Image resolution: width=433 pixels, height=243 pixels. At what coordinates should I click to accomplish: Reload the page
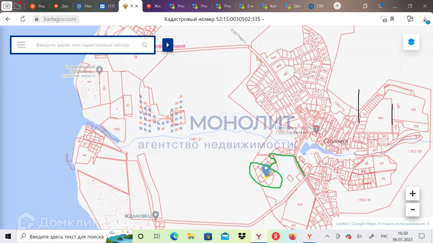pyautogui.click(x=23, y=19)
